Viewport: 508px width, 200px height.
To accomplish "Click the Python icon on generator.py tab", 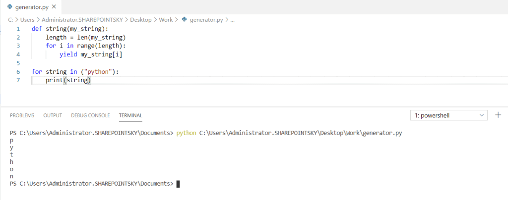I will 10,7.
